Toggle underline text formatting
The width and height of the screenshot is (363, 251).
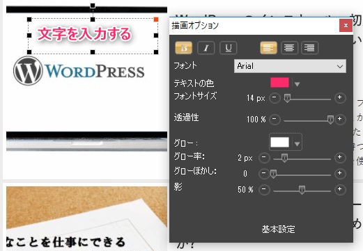pos(228,48)
